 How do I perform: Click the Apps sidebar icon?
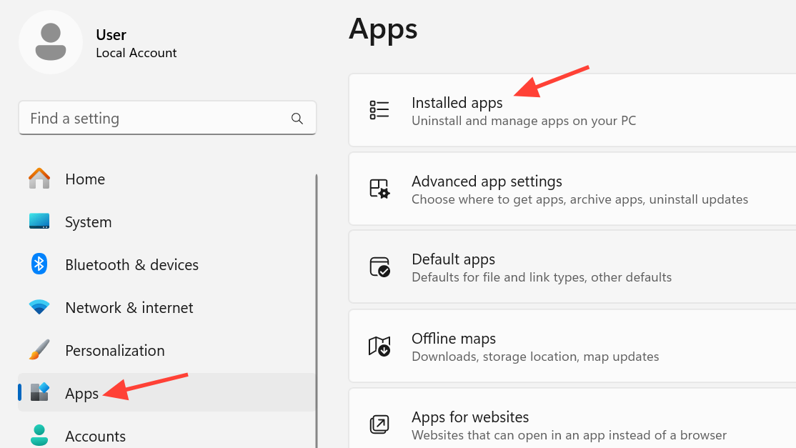[39, 392]
